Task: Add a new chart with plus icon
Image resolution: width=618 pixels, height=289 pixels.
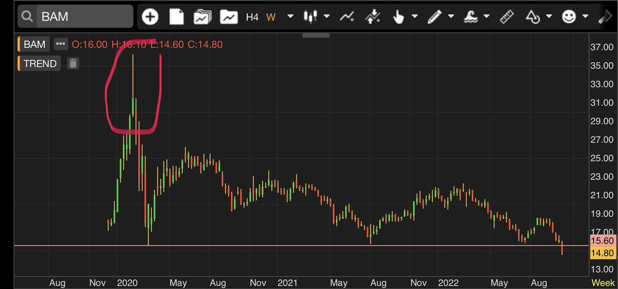Action: [150, 17]
